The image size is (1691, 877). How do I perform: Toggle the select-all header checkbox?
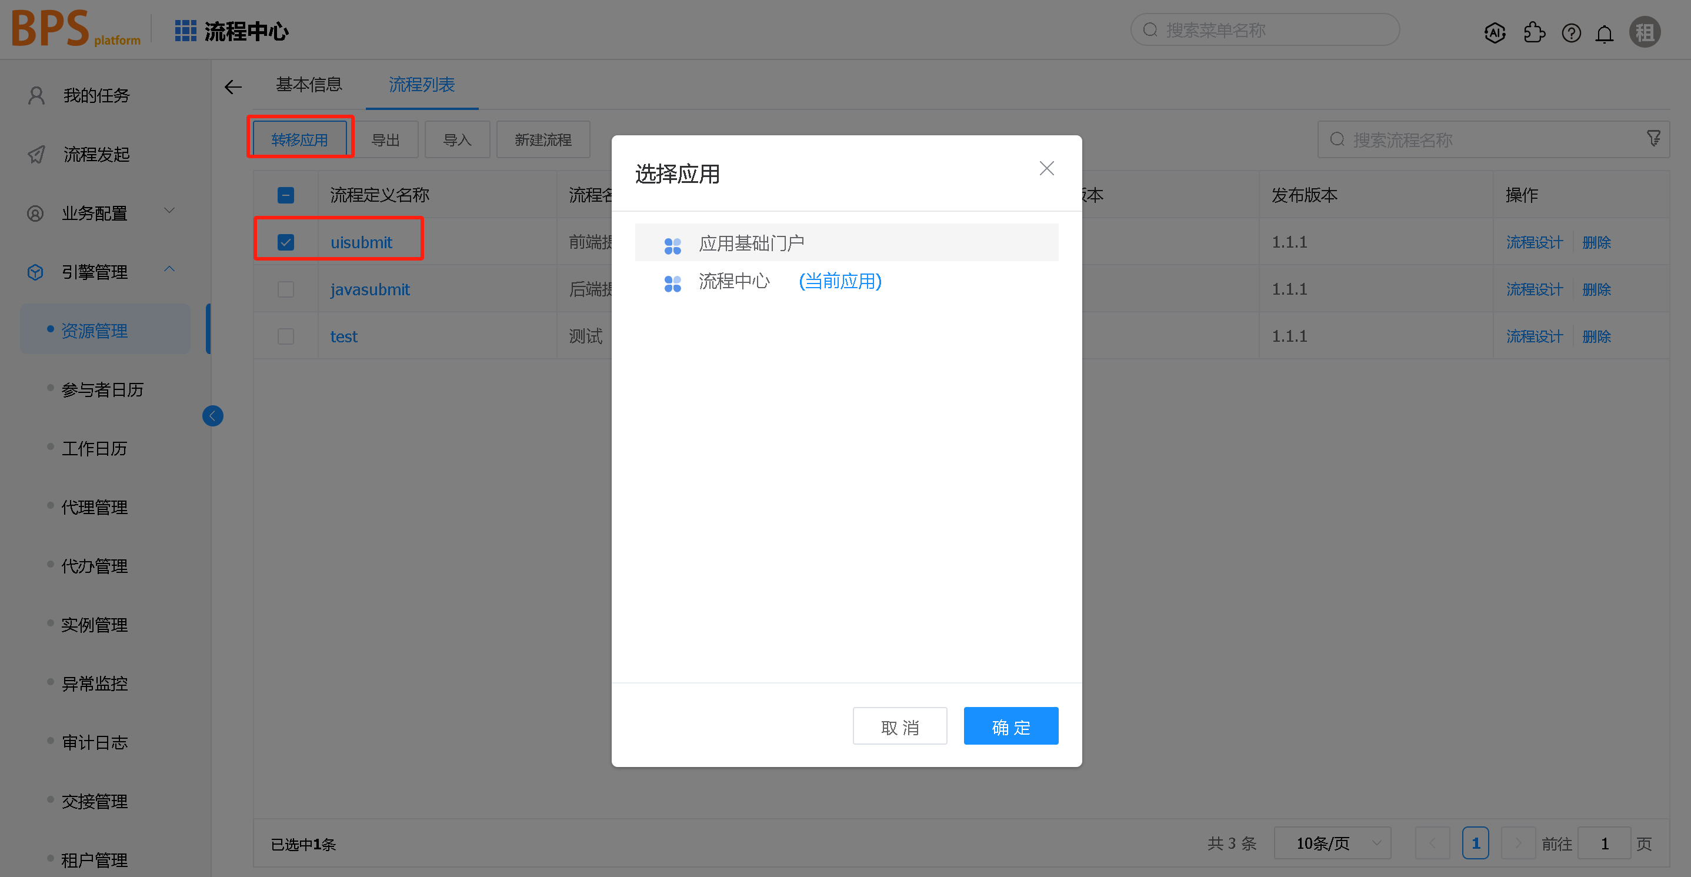[285, 195]
